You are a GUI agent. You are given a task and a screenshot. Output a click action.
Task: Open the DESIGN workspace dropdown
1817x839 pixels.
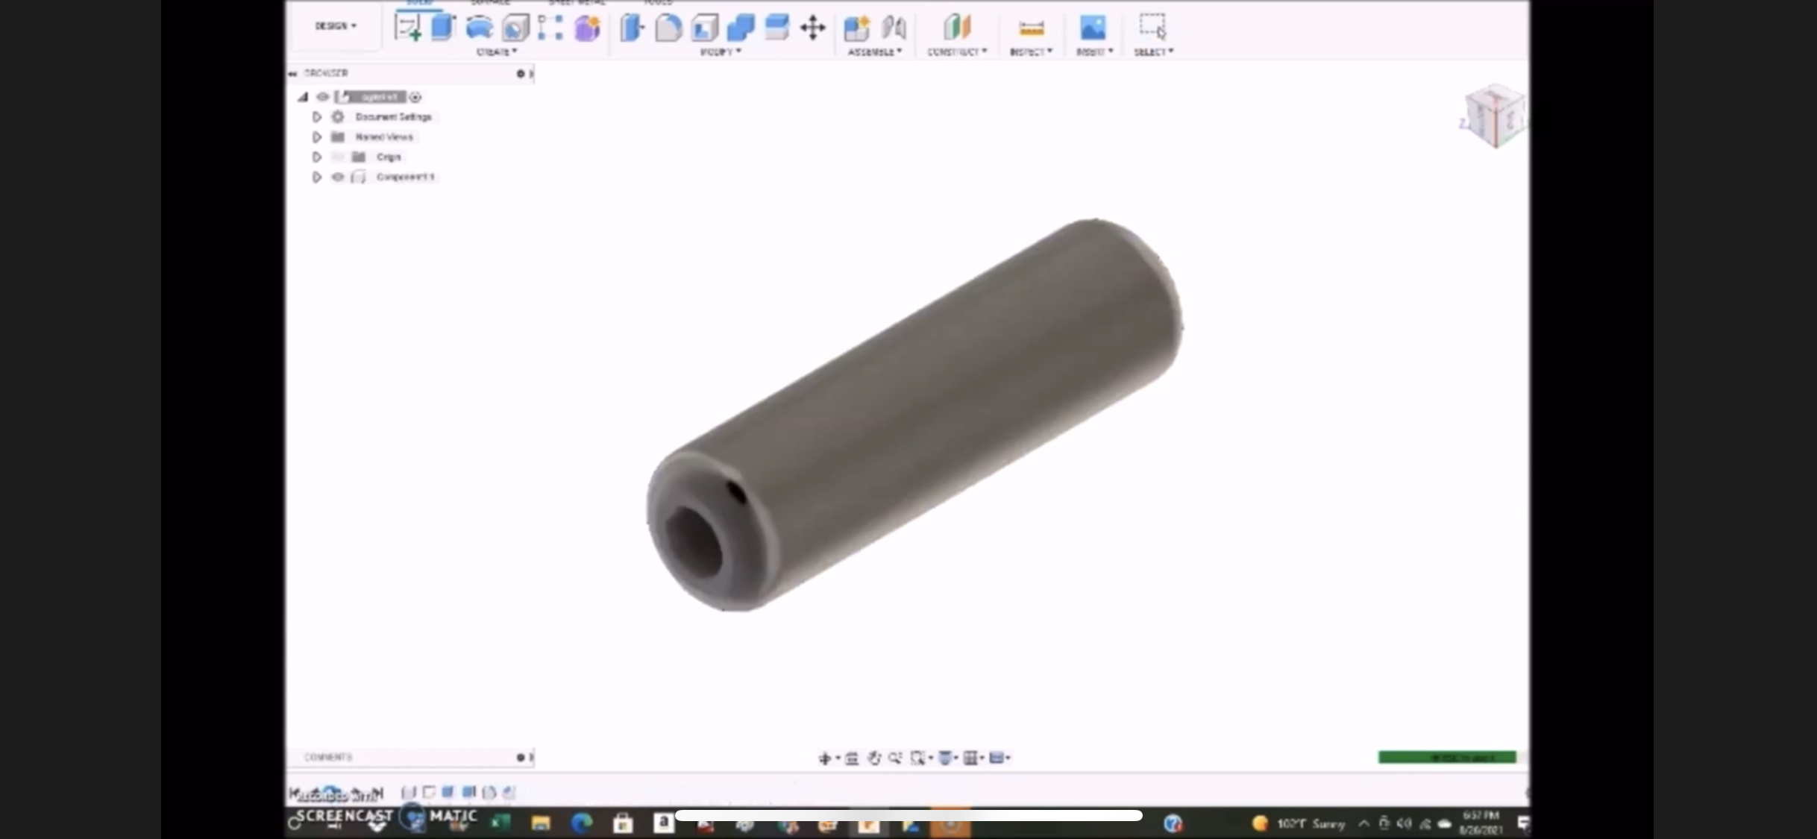click(x=336, y=26)
